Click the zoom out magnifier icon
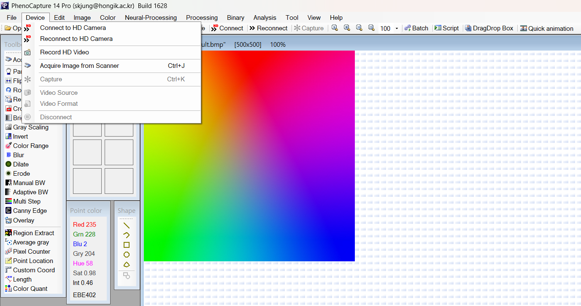 (x=359, y=28)
